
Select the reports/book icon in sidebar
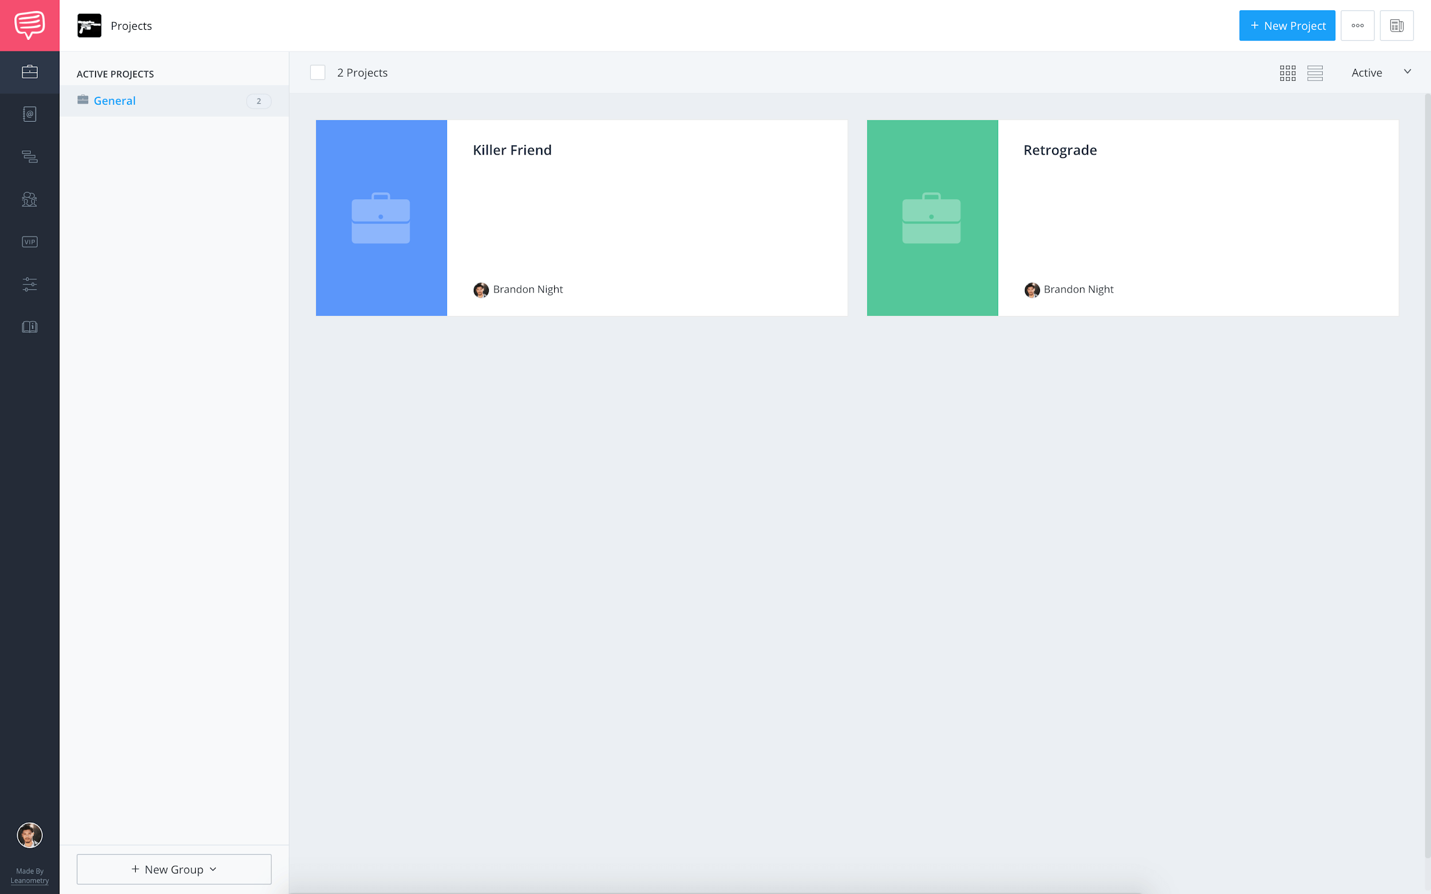click(30, 326)
